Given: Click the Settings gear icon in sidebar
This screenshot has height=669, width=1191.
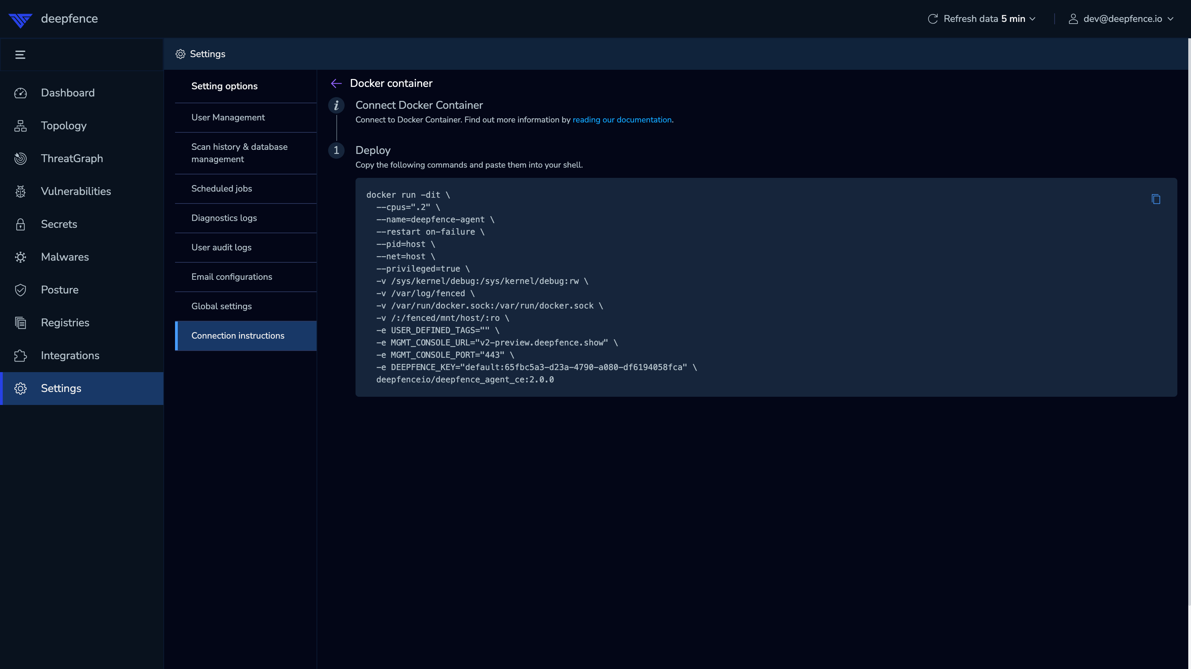Looking at the screenshot, I should pos(21,389).
